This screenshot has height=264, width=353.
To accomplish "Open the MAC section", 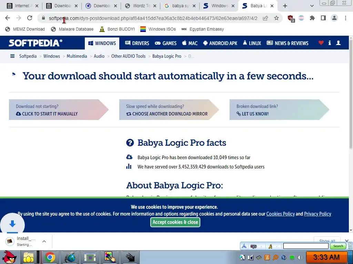I will click(x=190, y=43).
